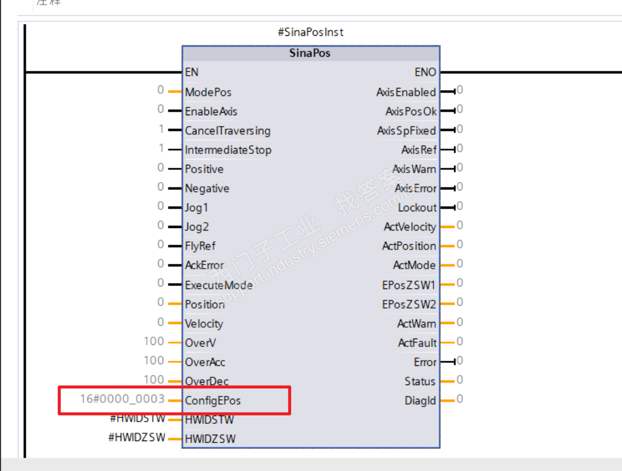The height and width of the screenshot is (471, 622).
Task: Select the ActPosition output parameter
Action: pyautogui.click(x=409, y=246)
